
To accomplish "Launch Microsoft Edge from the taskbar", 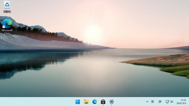I will click(x=95, y=102).
